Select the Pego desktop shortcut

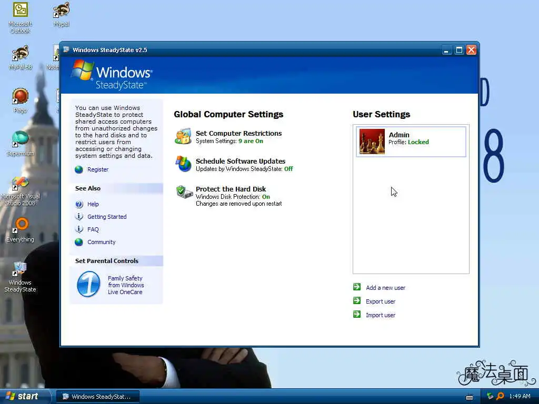tap(21, 100)
